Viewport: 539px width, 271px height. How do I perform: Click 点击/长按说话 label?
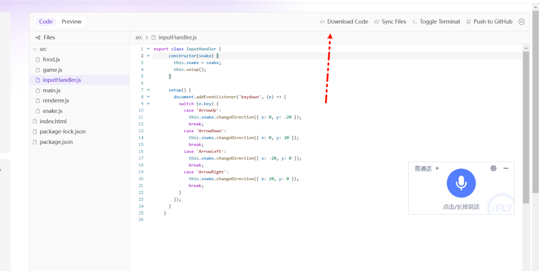pyautogui.click(x=461, y=207)
